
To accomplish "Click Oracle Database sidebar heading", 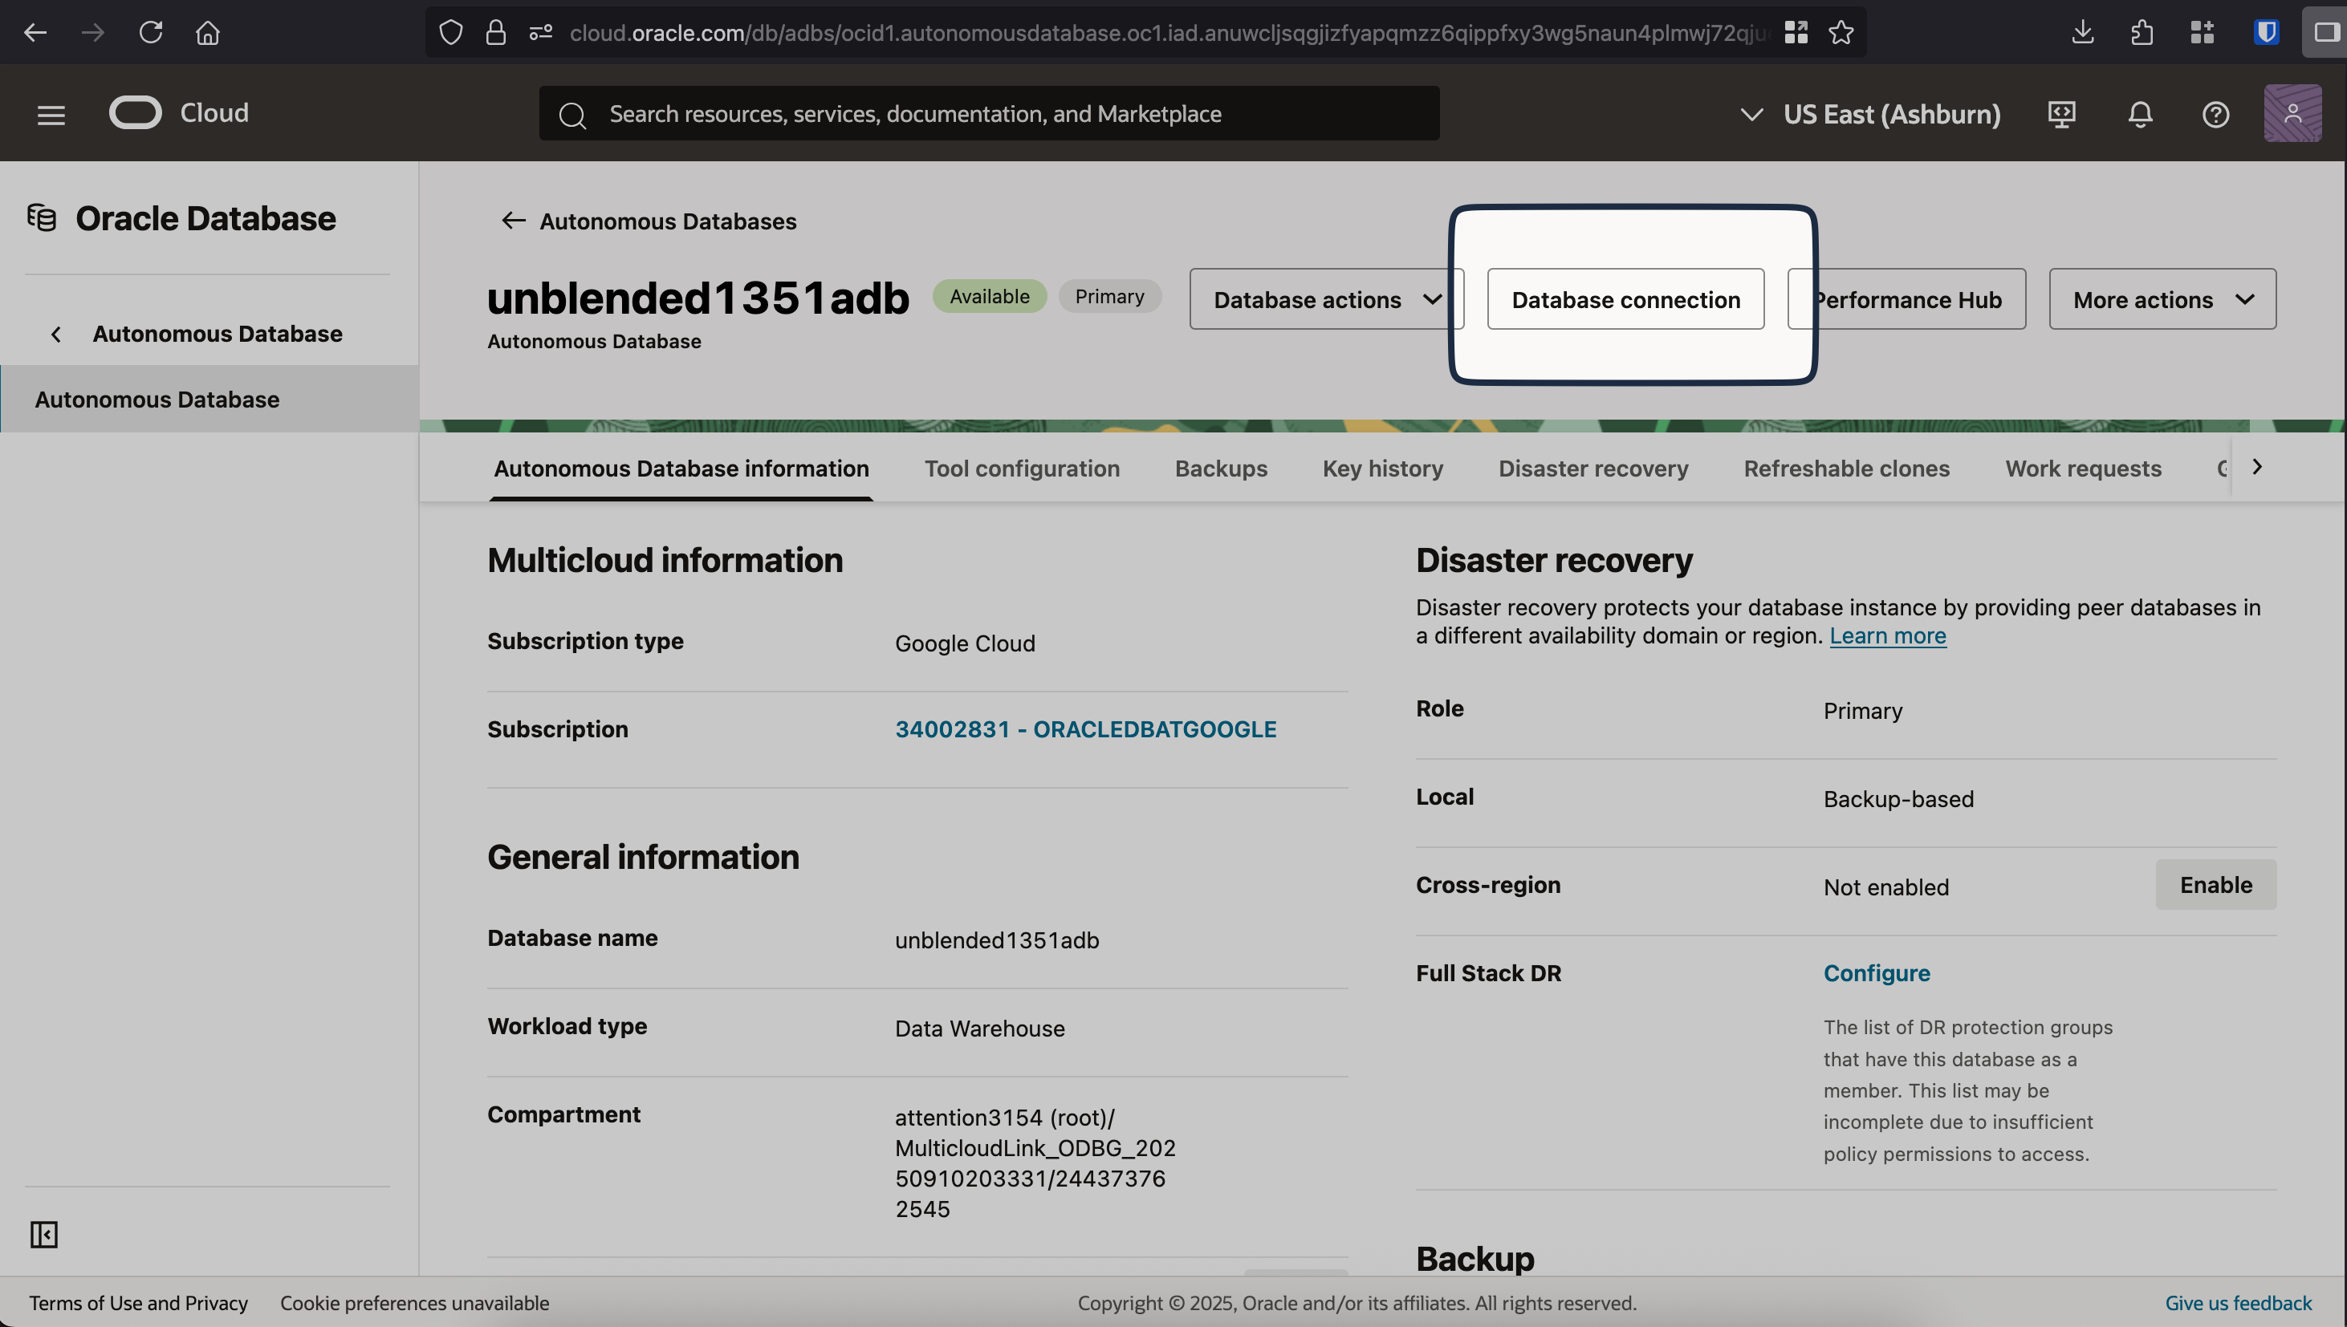I will coord(205,218).
